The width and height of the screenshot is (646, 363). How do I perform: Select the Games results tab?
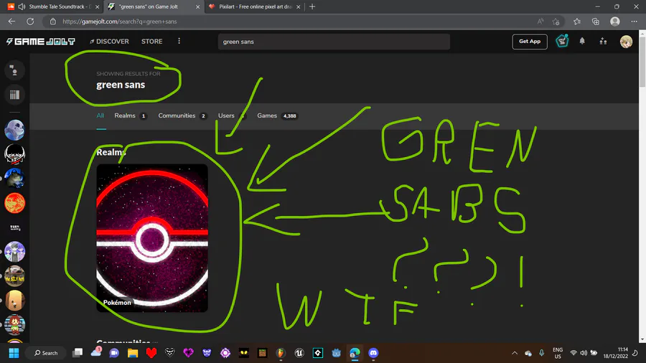[x=277, y=115]
